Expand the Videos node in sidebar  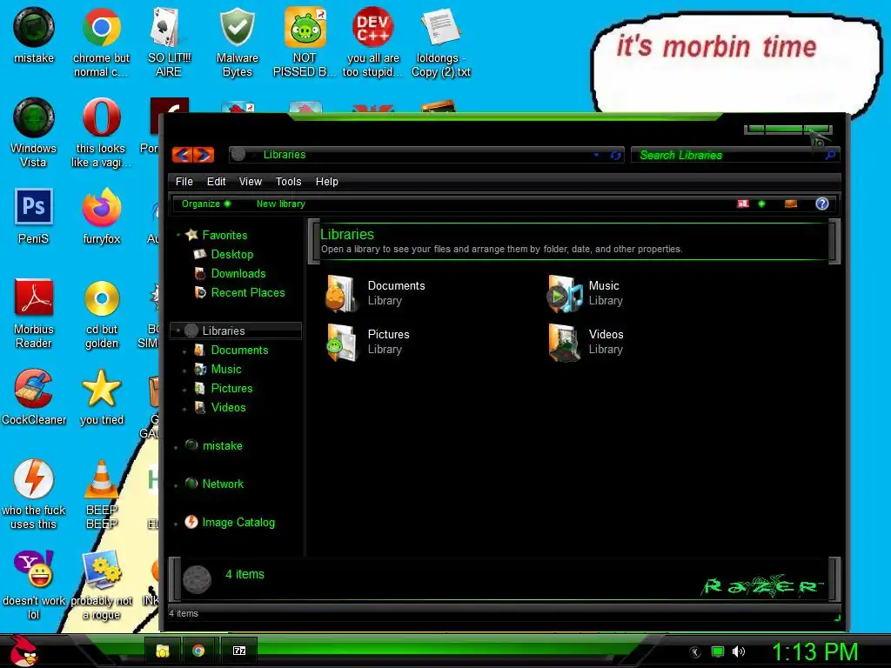click(x=184, y=409)
